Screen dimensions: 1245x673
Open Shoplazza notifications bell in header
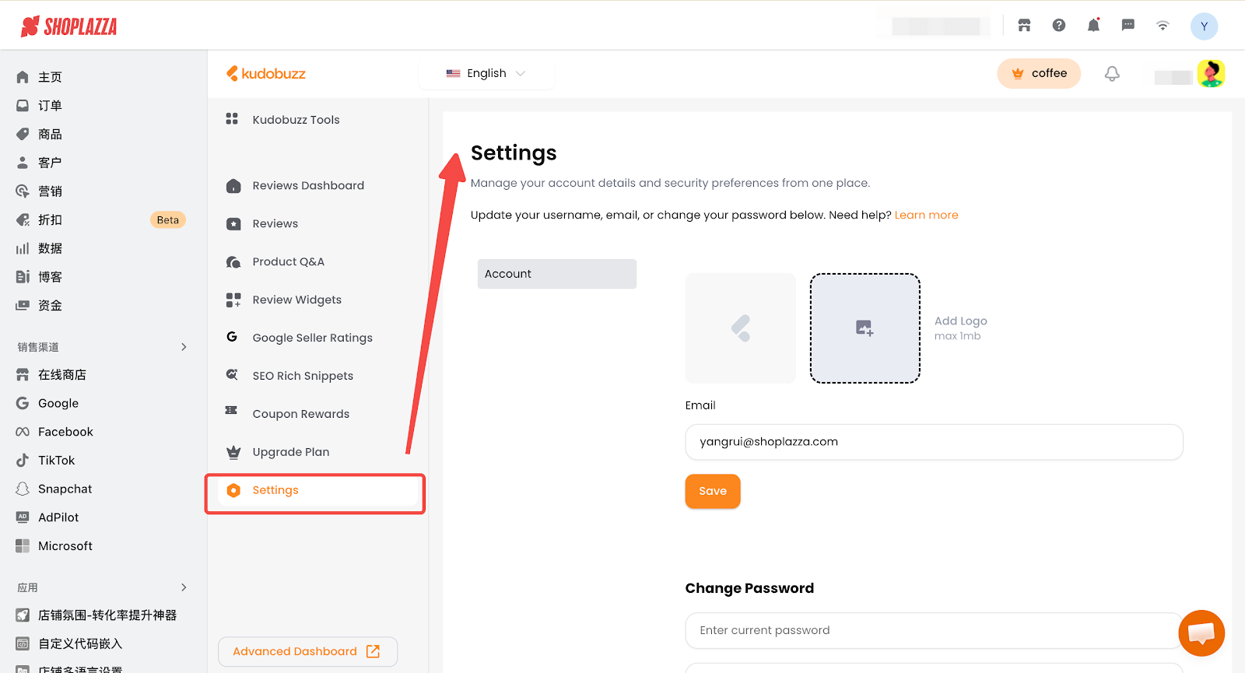[x=1093, y=26]
